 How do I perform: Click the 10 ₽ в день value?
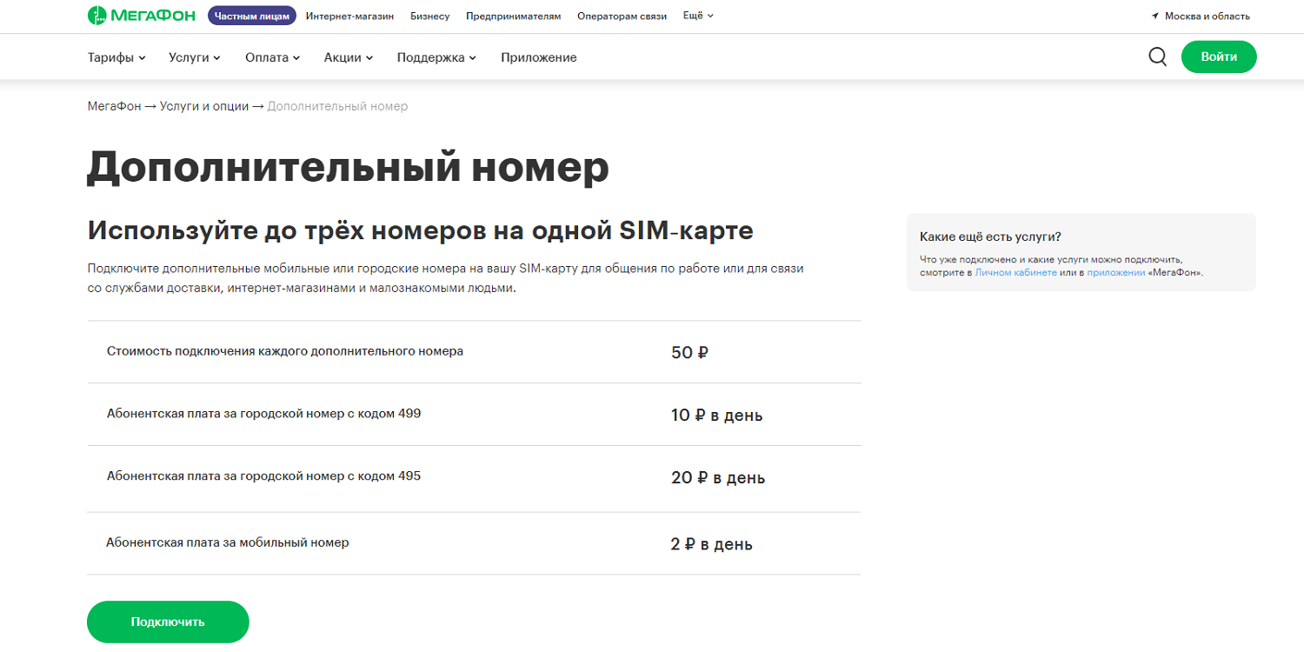(717, 416)
